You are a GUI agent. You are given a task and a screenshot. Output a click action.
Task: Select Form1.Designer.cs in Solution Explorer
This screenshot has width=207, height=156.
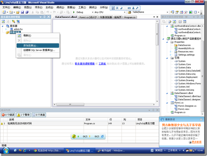[x=187, y=106]
